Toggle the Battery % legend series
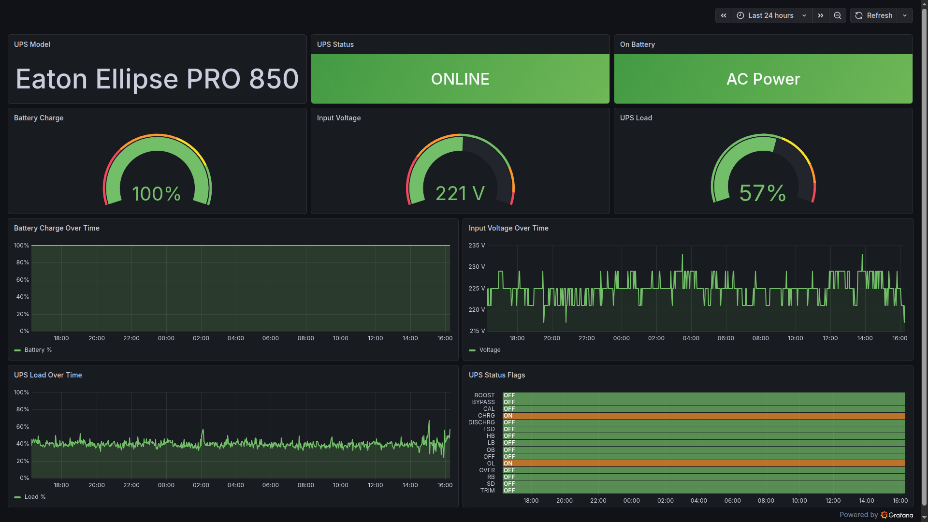This screenshot has height=522, width=928. click(x=38, y=350)
